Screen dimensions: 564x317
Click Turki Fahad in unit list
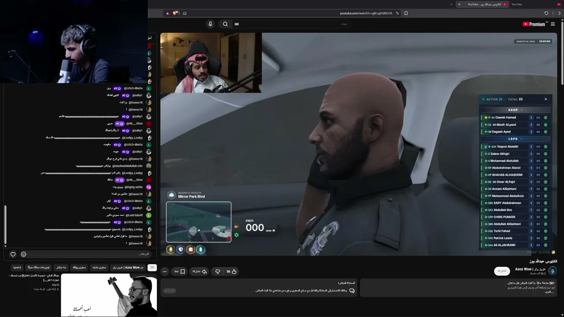tap(502, 231)
